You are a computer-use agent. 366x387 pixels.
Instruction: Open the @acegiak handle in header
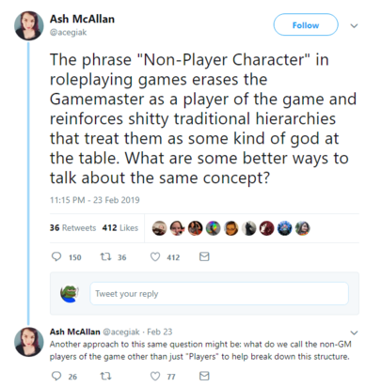tap(68, 32)
